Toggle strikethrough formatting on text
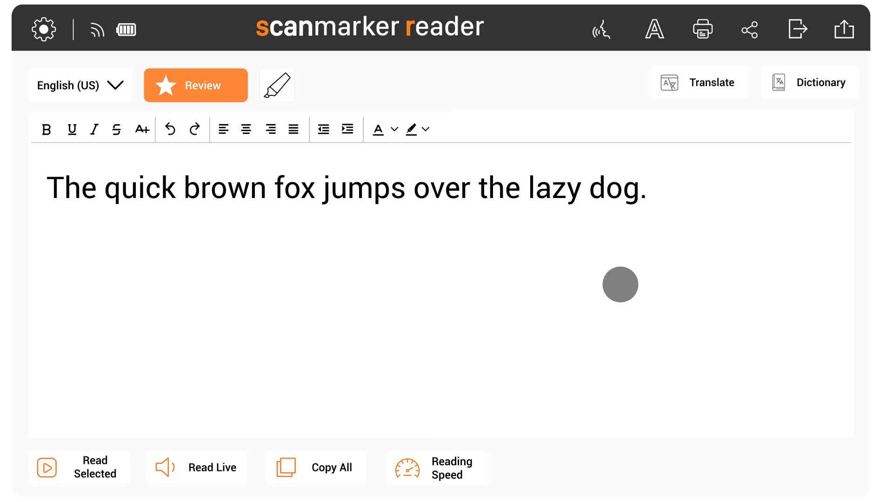Image resolution: width=893 pixels, height=502 pixels. [117, 129]
